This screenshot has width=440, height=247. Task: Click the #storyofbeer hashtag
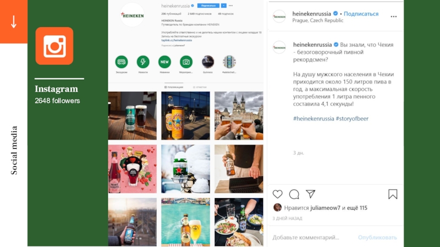pyautogui.click(x=352, y=119)
